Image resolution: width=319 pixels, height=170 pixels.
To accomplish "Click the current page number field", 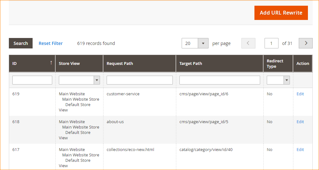I will coord(271,43).
